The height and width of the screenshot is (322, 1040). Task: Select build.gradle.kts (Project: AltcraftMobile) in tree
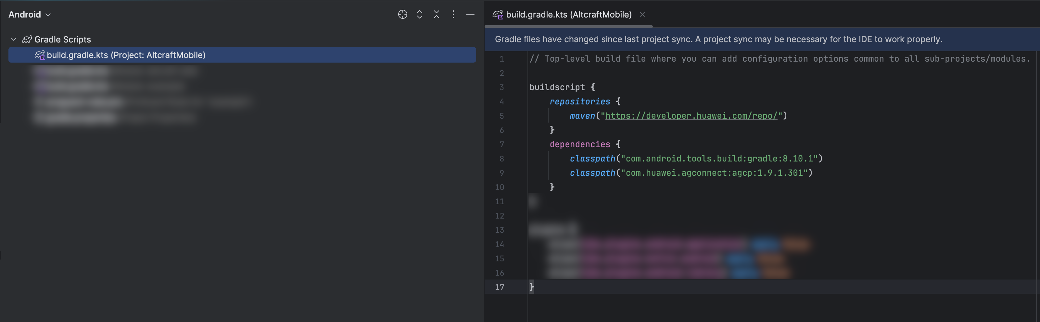(x=126, y=55)
